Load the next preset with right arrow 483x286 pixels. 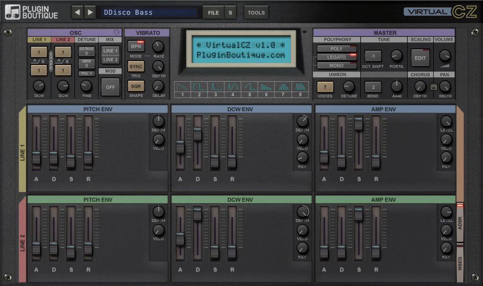[x=90, y=13]
